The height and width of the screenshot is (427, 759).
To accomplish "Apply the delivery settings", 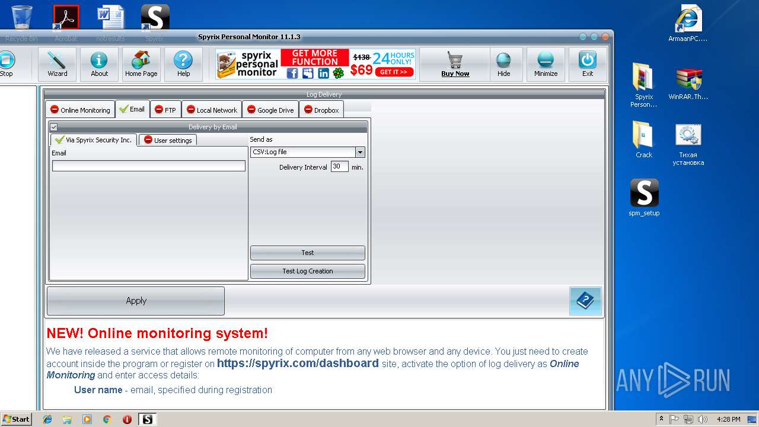I will click(x=136, y=301).
